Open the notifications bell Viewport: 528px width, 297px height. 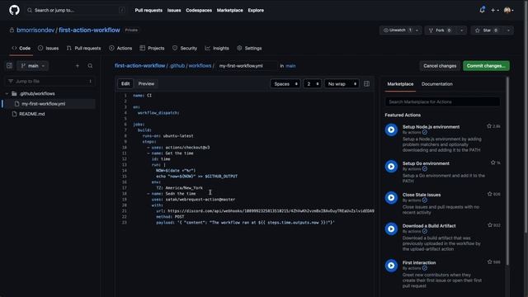[x=482, y=10]
